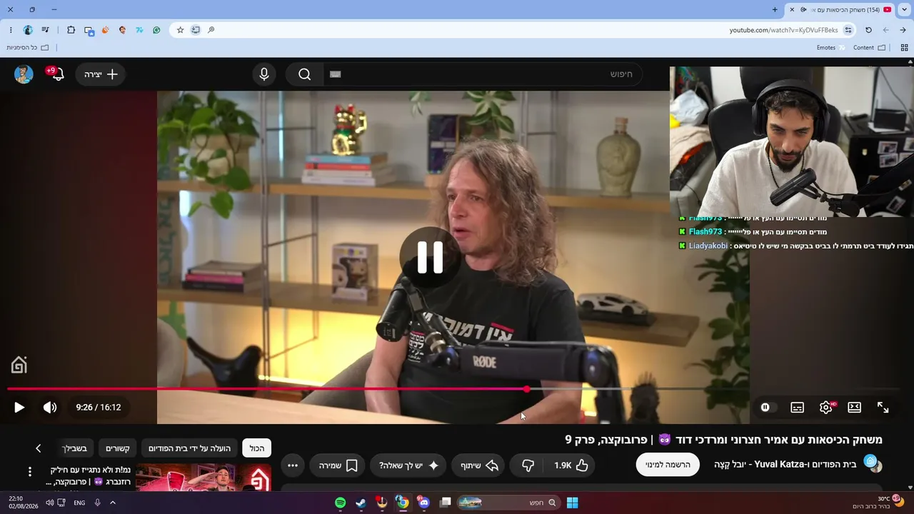This screenshot has width=914, height=514.
Task: Select the קשורים filter chip
Action: point(118,448)
